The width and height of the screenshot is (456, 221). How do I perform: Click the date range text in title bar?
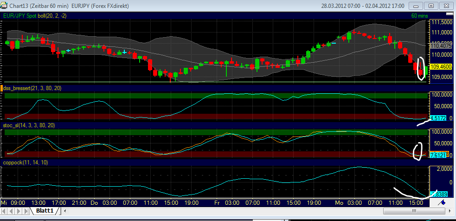click(x=363, y=6)
